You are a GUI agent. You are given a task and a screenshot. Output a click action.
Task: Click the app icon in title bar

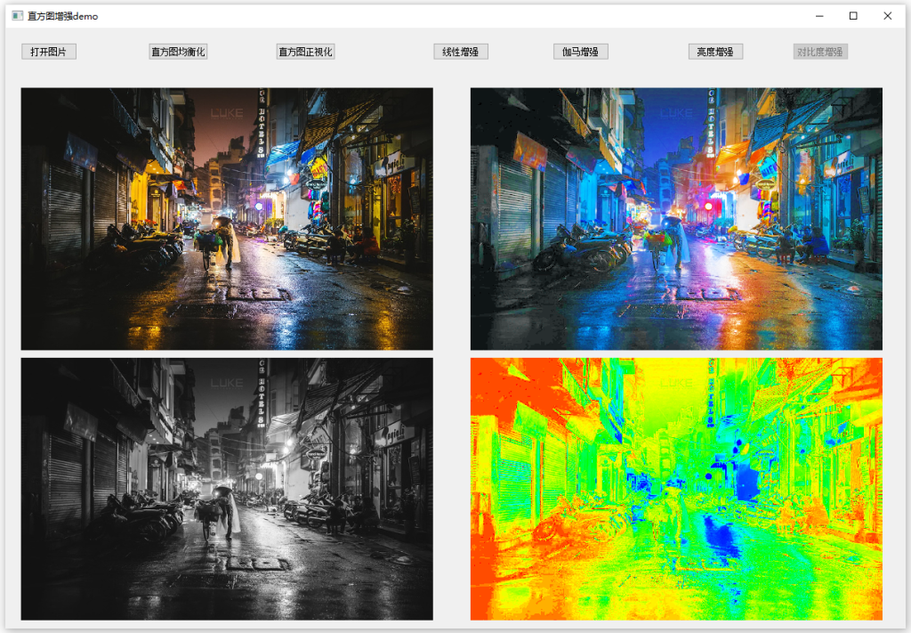tap(18, 16)
